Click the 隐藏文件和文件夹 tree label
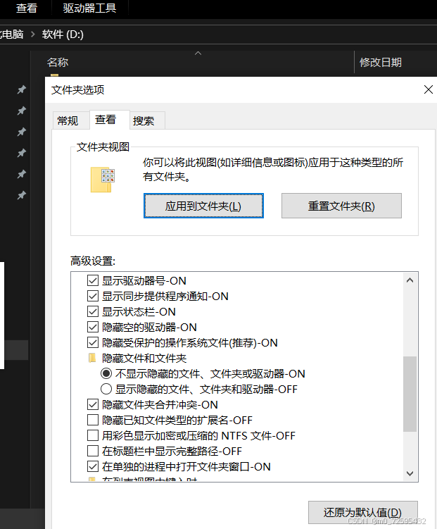The width and height of the screenshot is (437, 529). (144, 358)
